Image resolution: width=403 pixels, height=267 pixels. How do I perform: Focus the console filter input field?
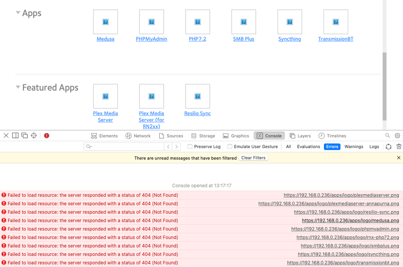click(x=124, y=146)
